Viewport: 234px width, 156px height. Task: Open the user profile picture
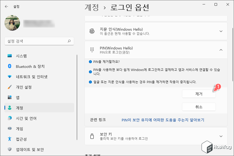12,23
